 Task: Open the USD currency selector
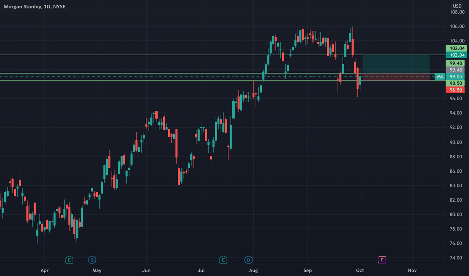pos(457,6)
